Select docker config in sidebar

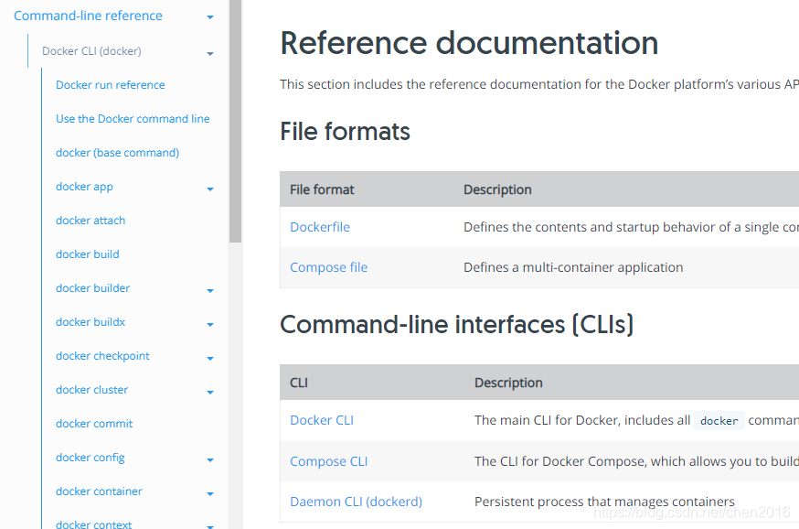click(91, 458)
